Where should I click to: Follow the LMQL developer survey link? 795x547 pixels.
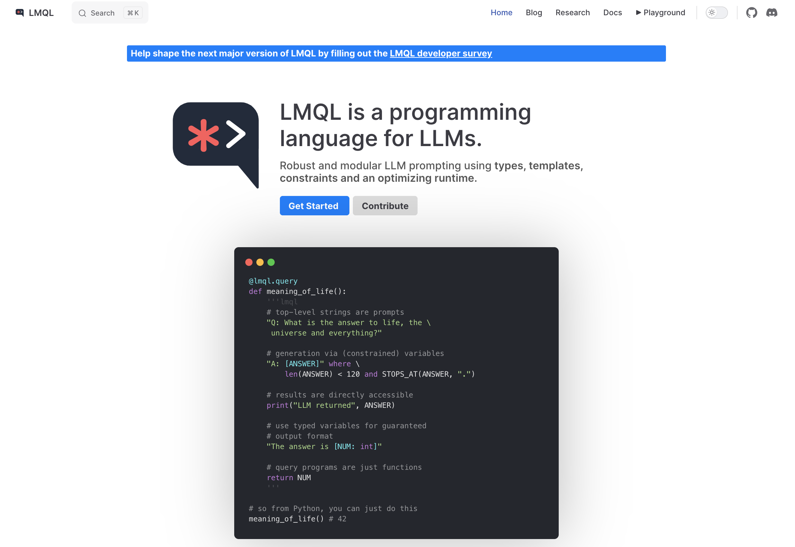point(440,54)
